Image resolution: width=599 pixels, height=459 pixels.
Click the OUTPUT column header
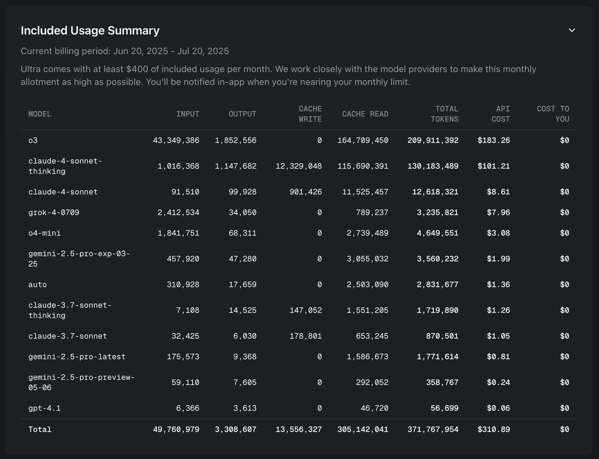[x=243, y=114]
